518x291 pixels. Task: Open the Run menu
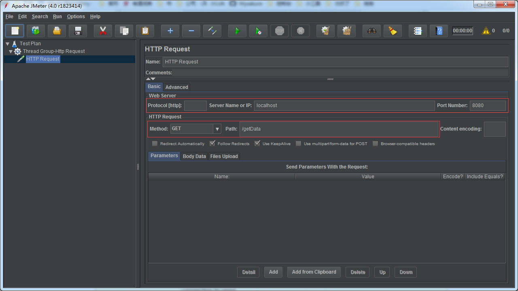click(x=57, y=17)
